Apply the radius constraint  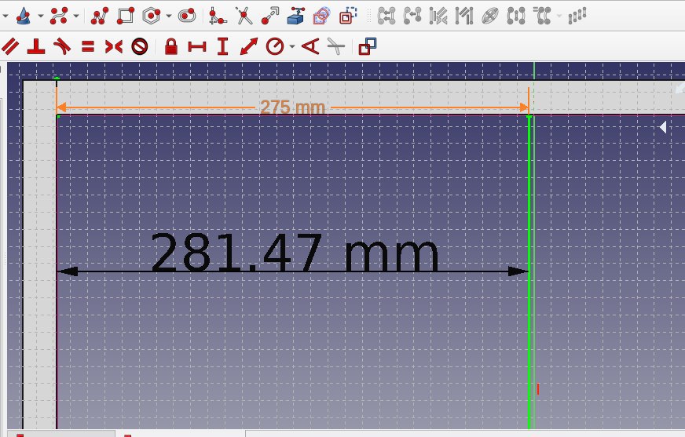click(x=275, y=46)
